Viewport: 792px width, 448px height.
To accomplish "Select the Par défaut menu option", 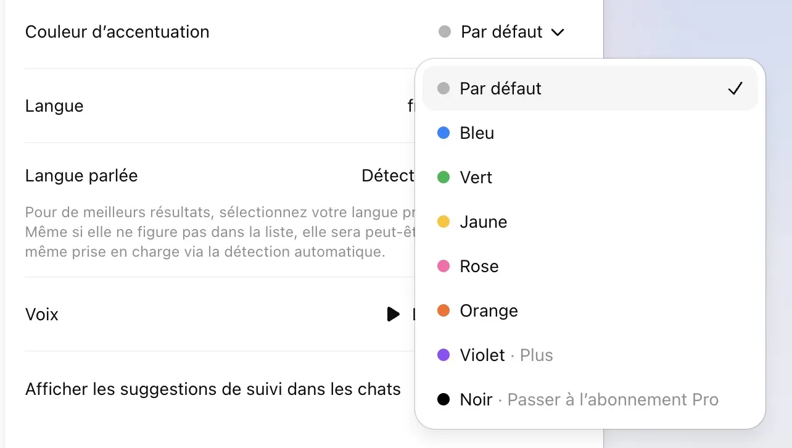I will pos(500,88).
